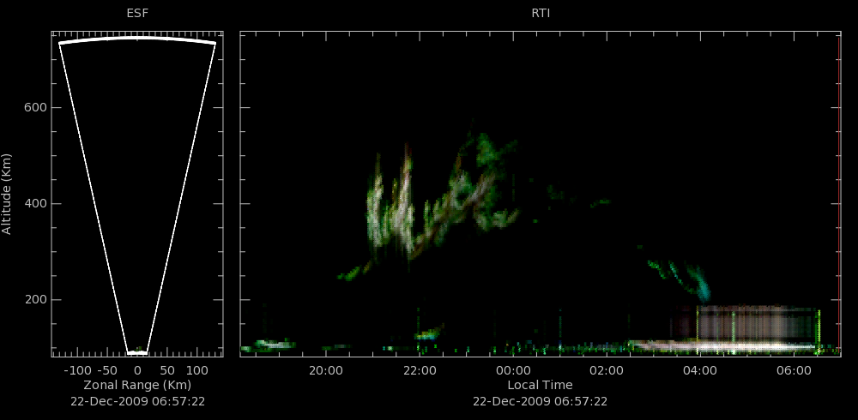Click the 02:00 local time tick label
Screen dimensions: 858x420
(607, 370)
